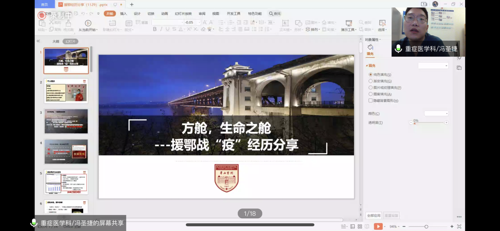Select picture or texture fill radio button

370,88
